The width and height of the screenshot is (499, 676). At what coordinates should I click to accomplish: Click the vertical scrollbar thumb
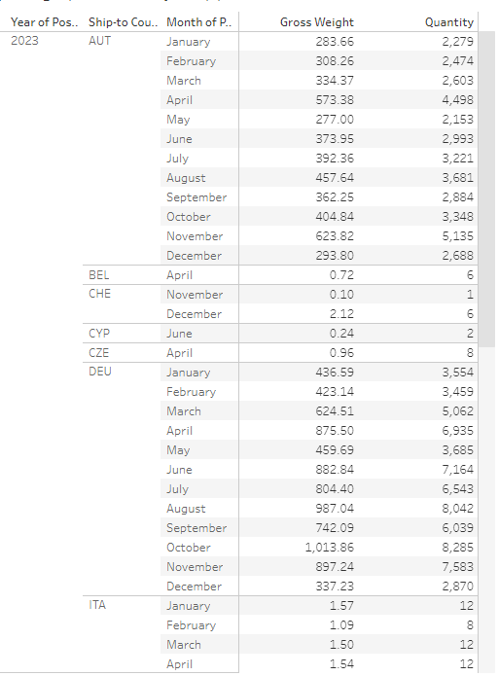pyautogui.click(x=487, y=189)
